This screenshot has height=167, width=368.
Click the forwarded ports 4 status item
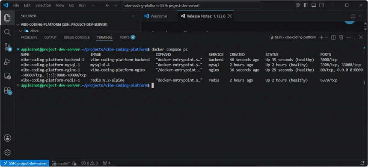click(x=107, y=163)
